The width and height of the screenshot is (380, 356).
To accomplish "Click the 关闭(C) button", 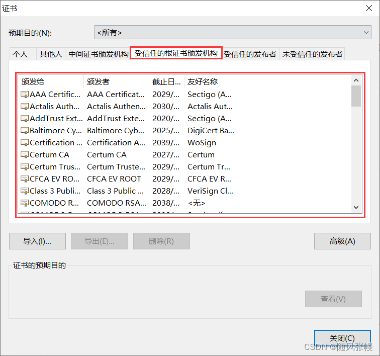I will point(342,338).
